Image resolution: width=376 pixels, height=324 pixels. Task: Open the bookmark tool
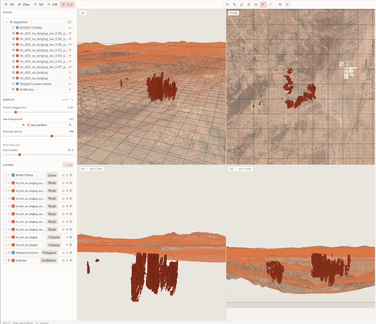(x=287, y=5)
